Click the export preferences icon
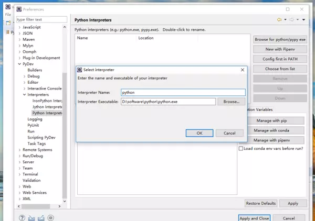 click(41, 218)
